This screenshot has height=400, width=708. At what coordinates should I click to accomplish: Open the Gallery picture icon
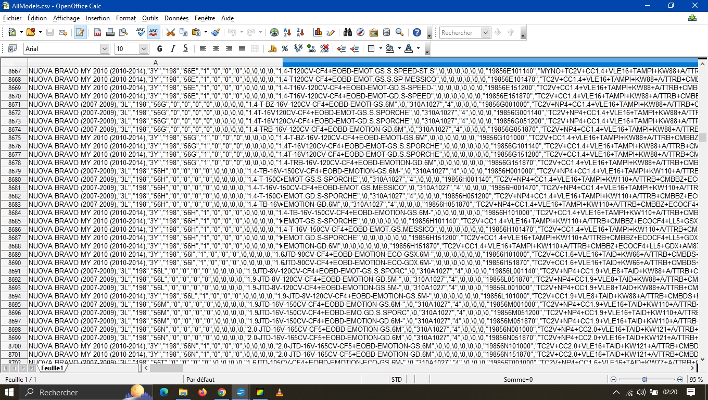click(373, 32)
